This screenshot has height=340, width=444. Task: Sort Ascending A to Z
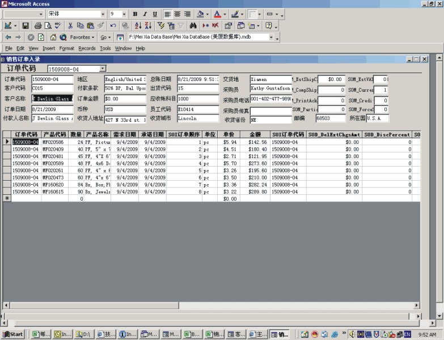138,25
